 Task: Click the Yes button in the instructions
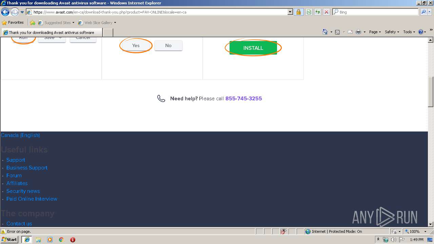point(136,45)
